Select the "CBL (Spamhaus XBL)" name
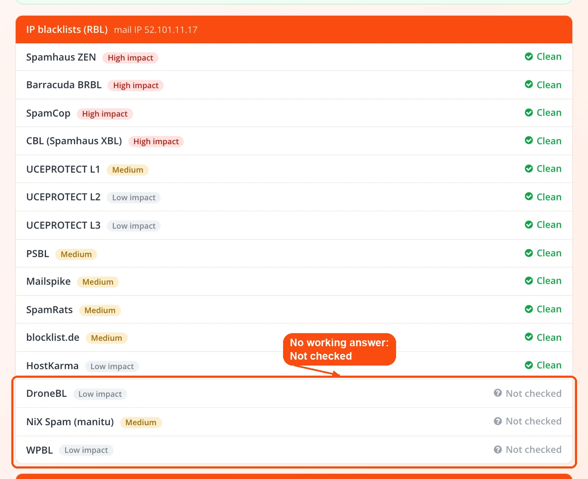The height and width of the screenshot is (479, 588). [x=74, y=141]
